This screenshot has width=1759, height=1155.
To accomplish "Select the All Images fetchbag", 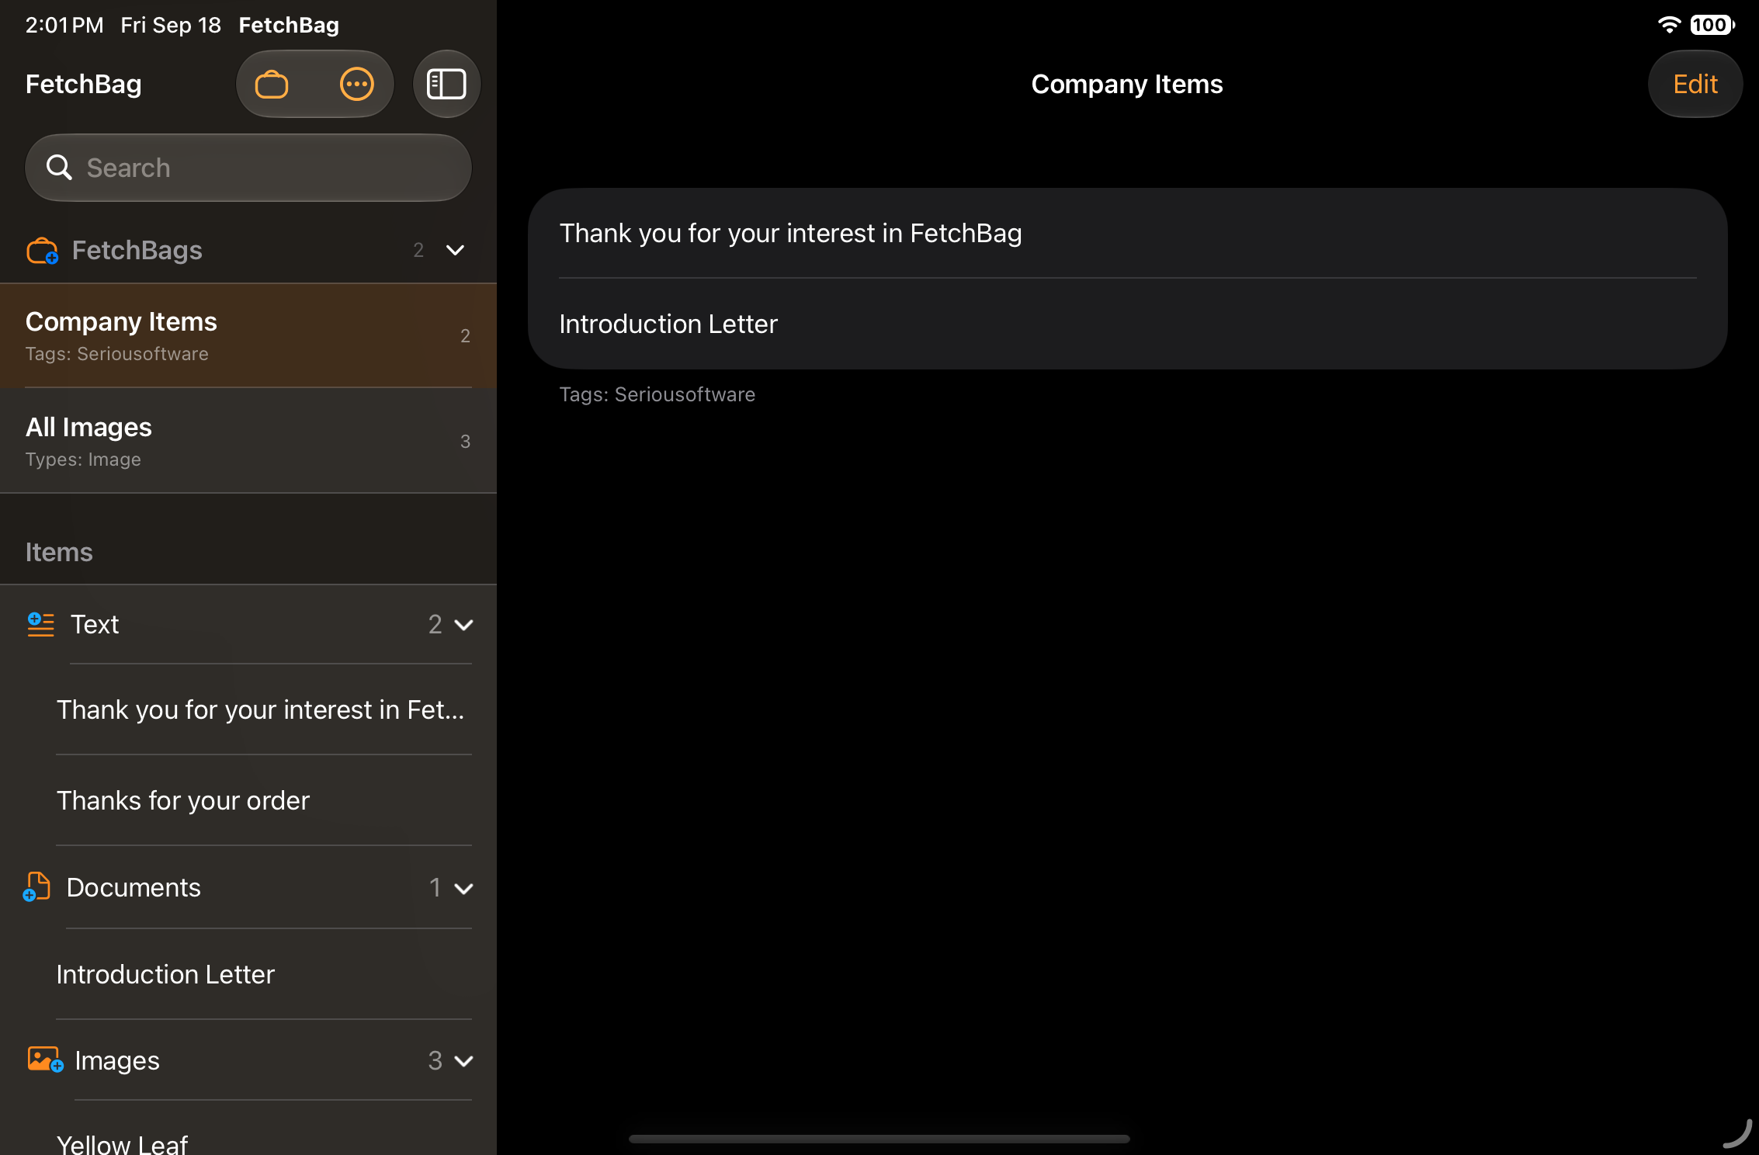I will click(248, 441).
